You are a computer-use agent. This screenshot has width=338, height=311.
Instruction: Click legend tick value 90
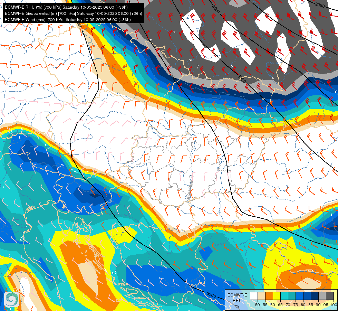tap(318, 305)
